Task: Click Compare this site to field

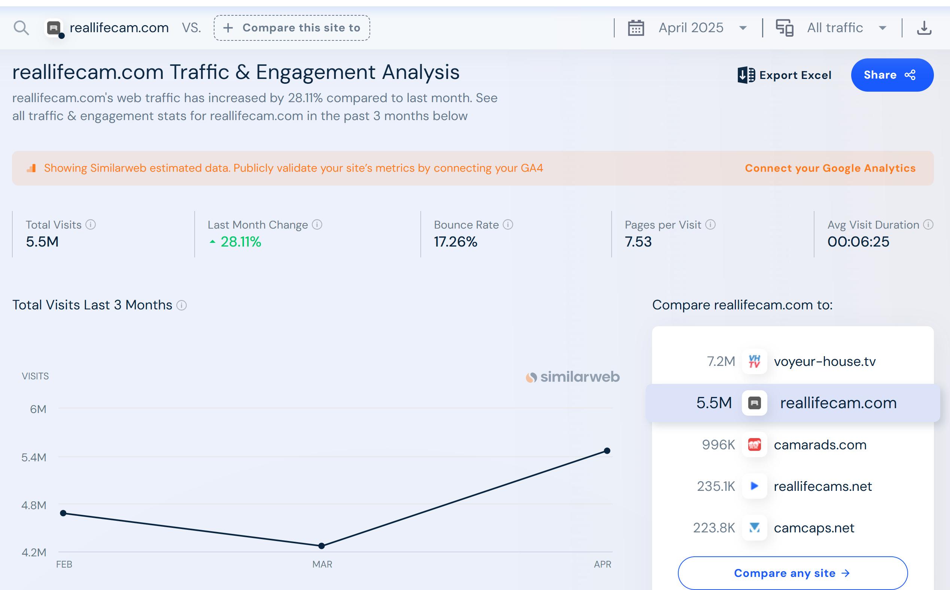Action: click(292, 28)
